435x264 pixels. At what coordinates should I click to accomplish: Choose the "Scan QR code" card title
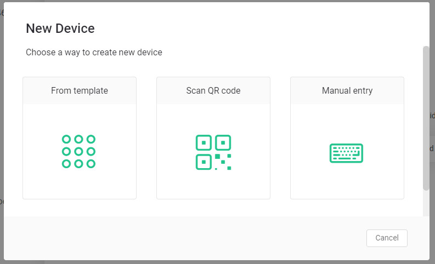pyautogui.click(x=213, y=91)
